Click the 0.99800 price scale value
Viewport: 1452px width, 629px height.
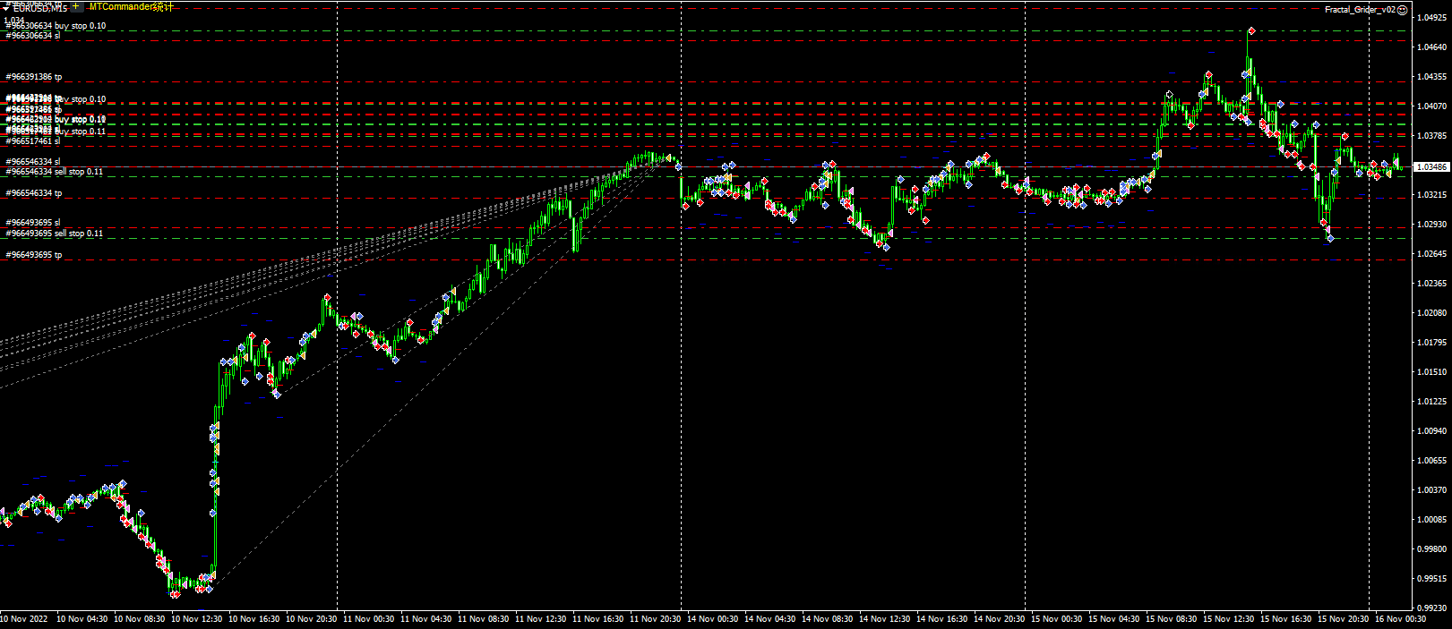(x=1431, y=550)
